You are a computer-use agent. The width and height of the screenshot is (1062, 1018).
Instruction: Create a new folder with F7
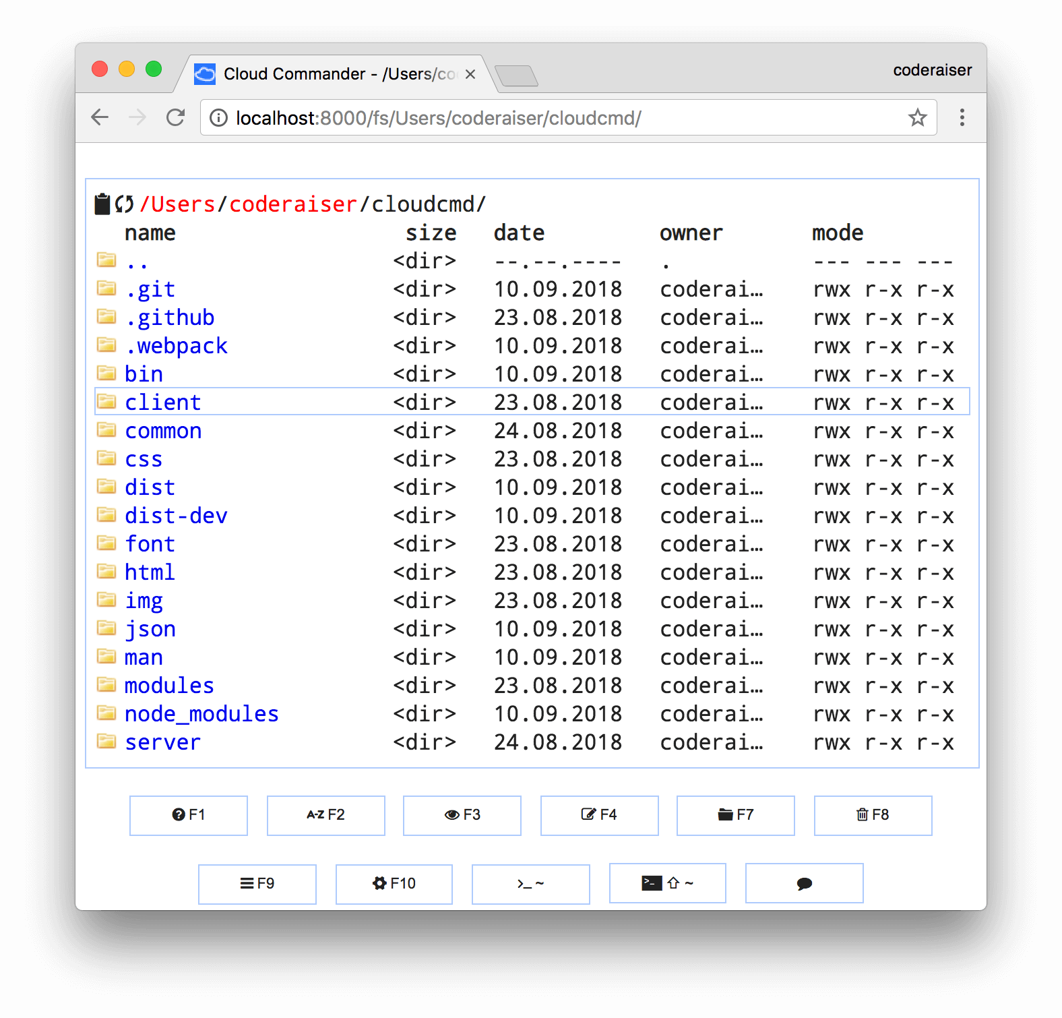pyautogui.click(x=735, y=815)
